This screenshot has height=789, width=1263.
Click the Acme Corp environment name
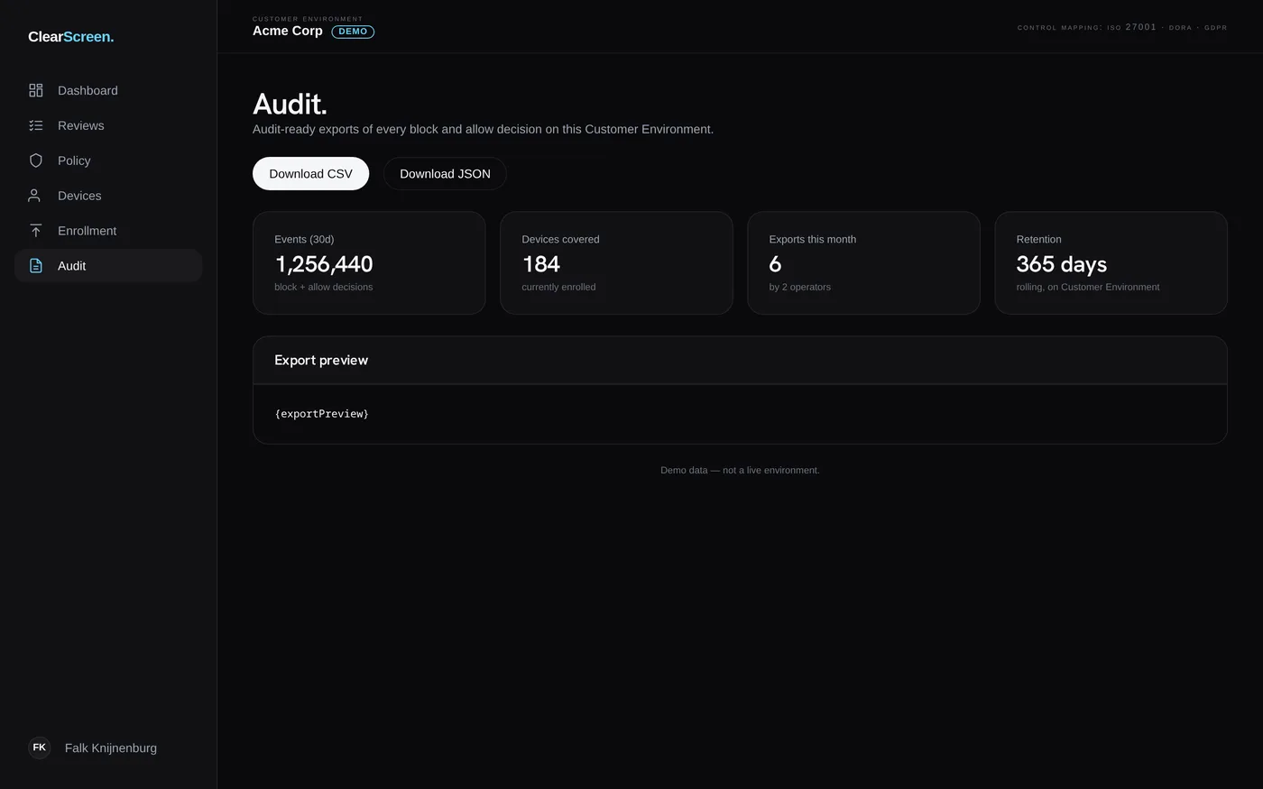(x=288, y=31)
